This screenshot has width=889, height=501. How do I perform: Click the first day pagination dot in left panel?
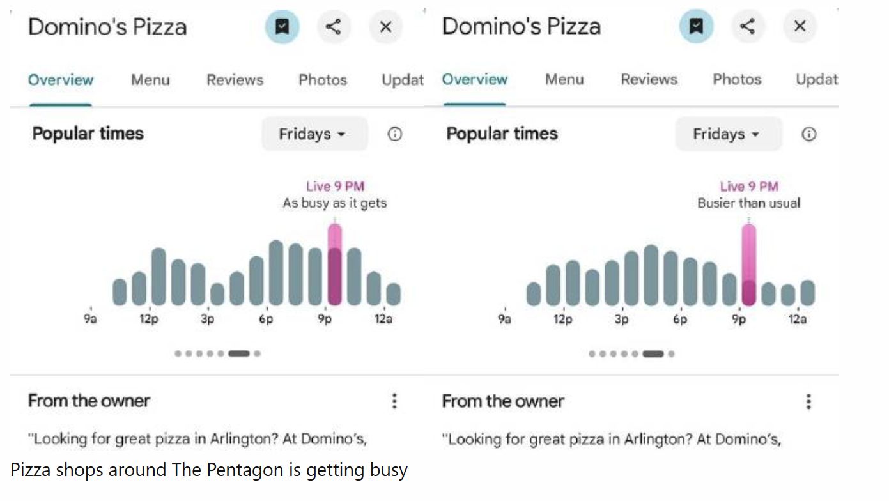[178, 353]
